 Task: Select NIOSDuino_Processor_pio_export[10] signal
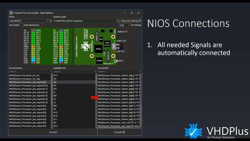point(30,85)
